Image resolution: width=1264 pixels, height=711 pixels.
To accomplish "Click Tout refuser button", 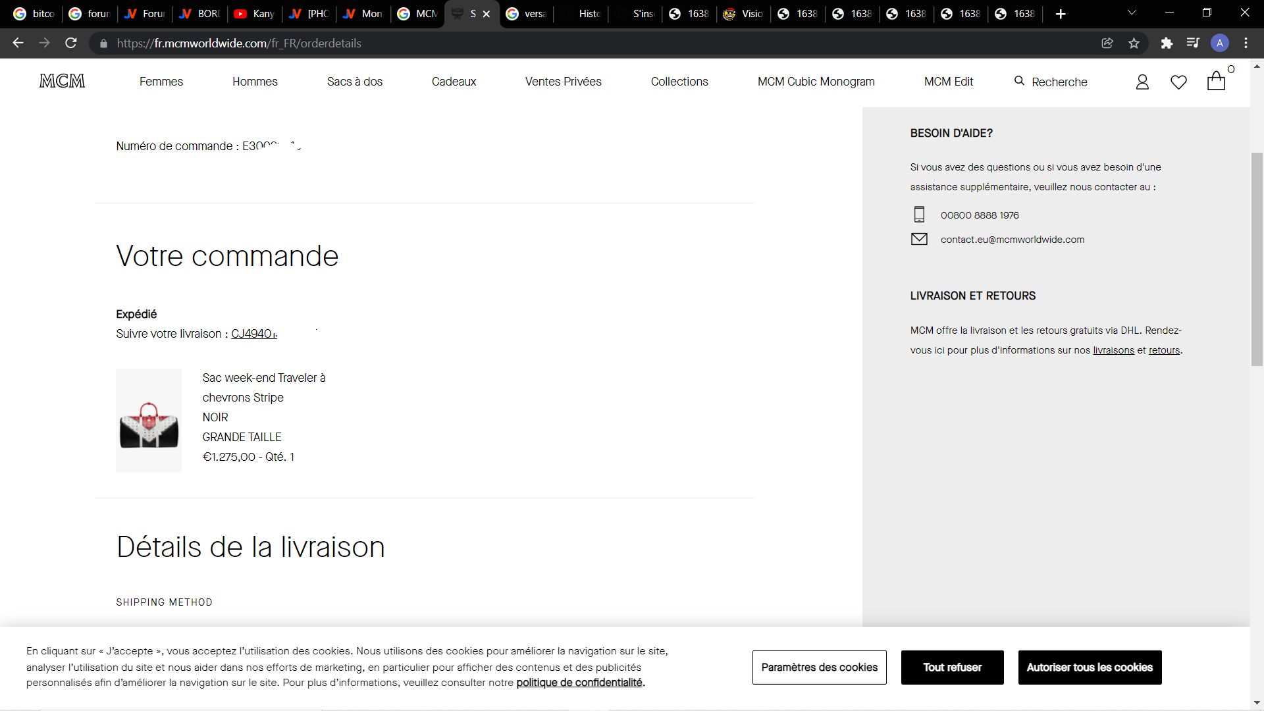I will coord(952,668).
